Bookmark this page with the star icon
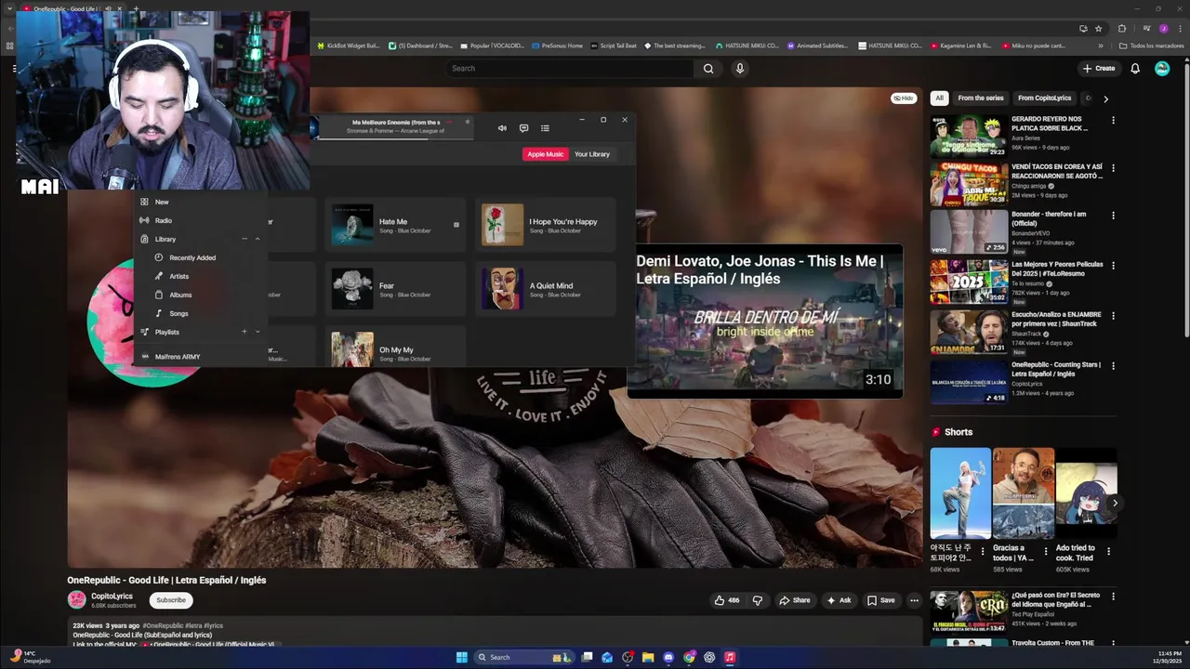The height and width of the screenshot is (669, 1190). click(x=1098, y=29)
